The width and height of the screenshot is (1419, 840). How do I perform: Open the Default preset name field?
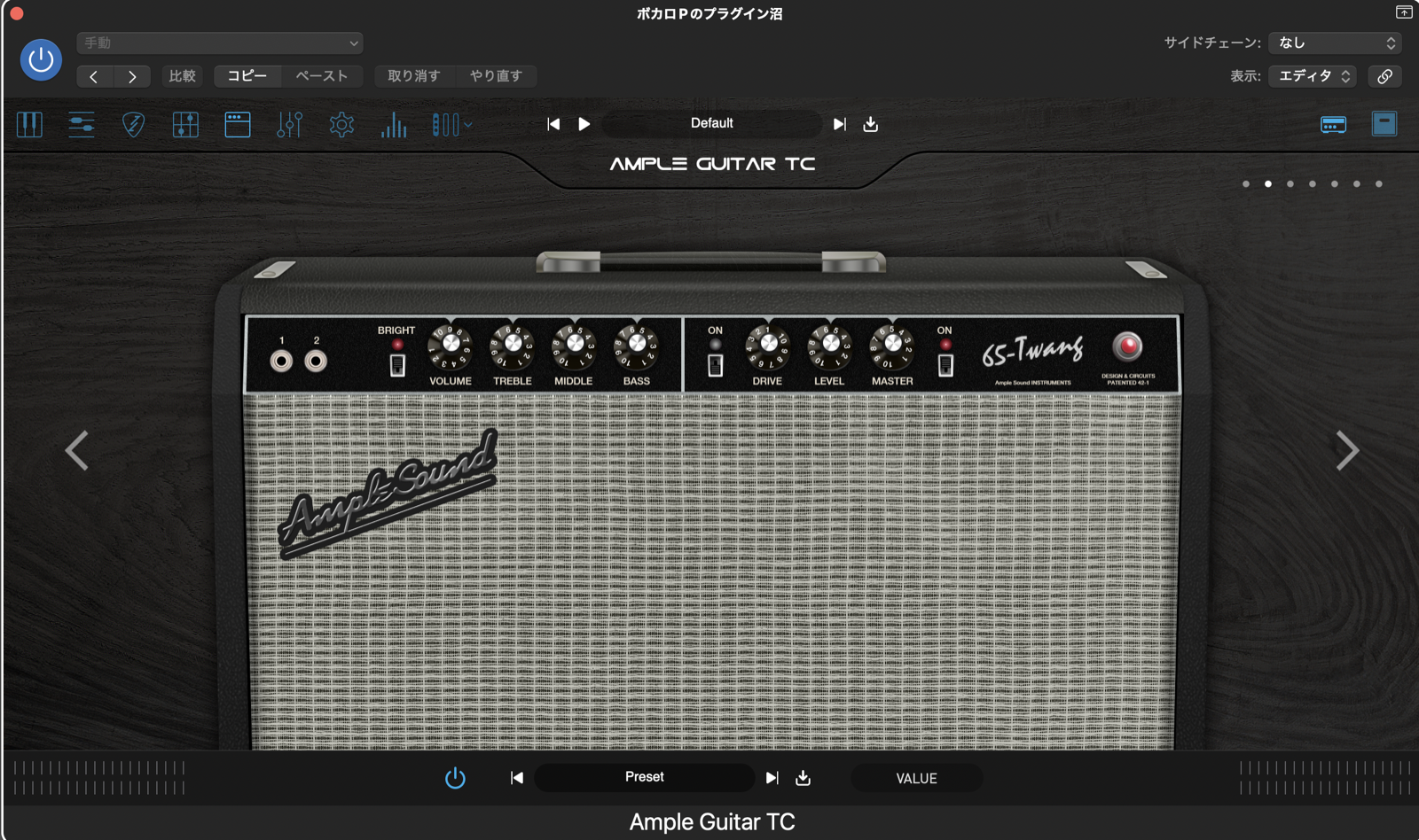[x=712, y=123]
